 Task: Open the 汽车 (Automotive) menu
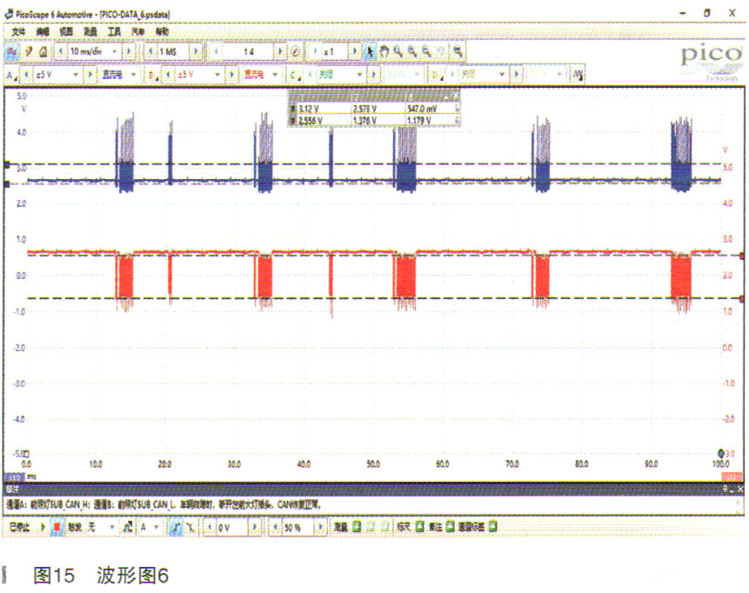[138, 32]
